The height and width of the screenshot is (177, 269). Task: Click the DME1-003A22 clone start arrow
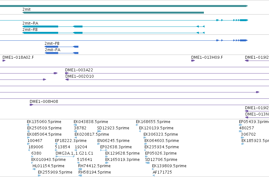[67, 73]
